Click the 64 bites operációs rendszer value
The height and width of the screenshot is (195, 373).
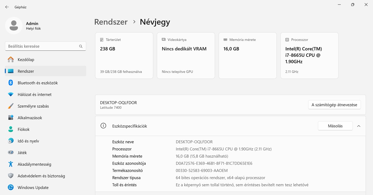coord(220,178)
